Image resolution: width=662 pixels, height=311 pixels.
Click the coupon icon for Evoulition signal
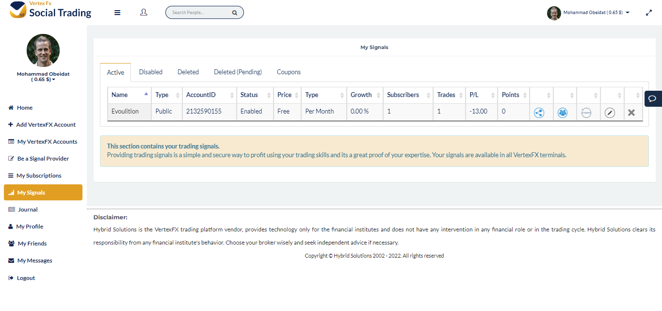coord(586,113)
